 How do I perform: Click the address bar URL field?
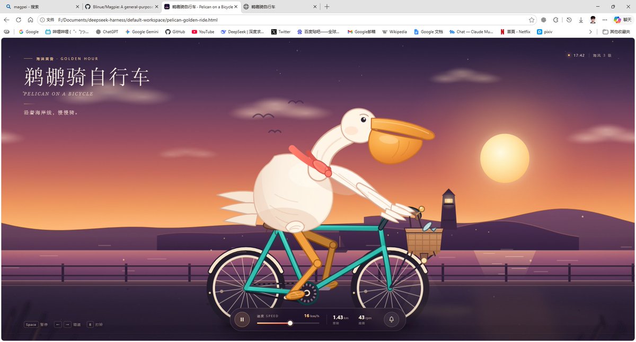[x=286, y=20]
